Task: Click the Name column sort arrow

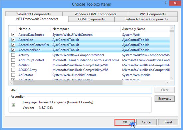Action: pyautogui.click(x=30, y=29)
